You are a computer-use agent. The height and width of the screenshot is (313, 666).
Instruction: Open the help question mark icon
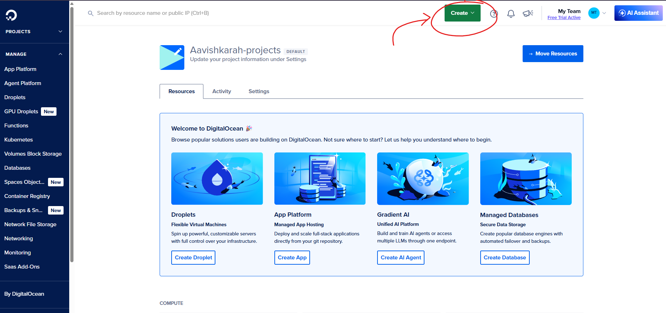(494, 13)
